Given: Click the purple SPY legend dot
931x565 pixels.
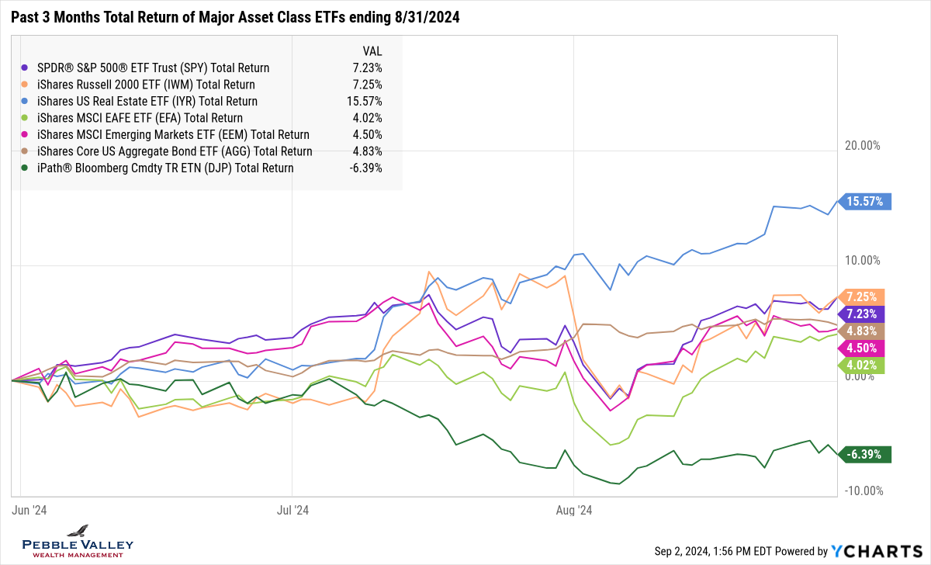Looking at the screenshot, I should (27, 68).
